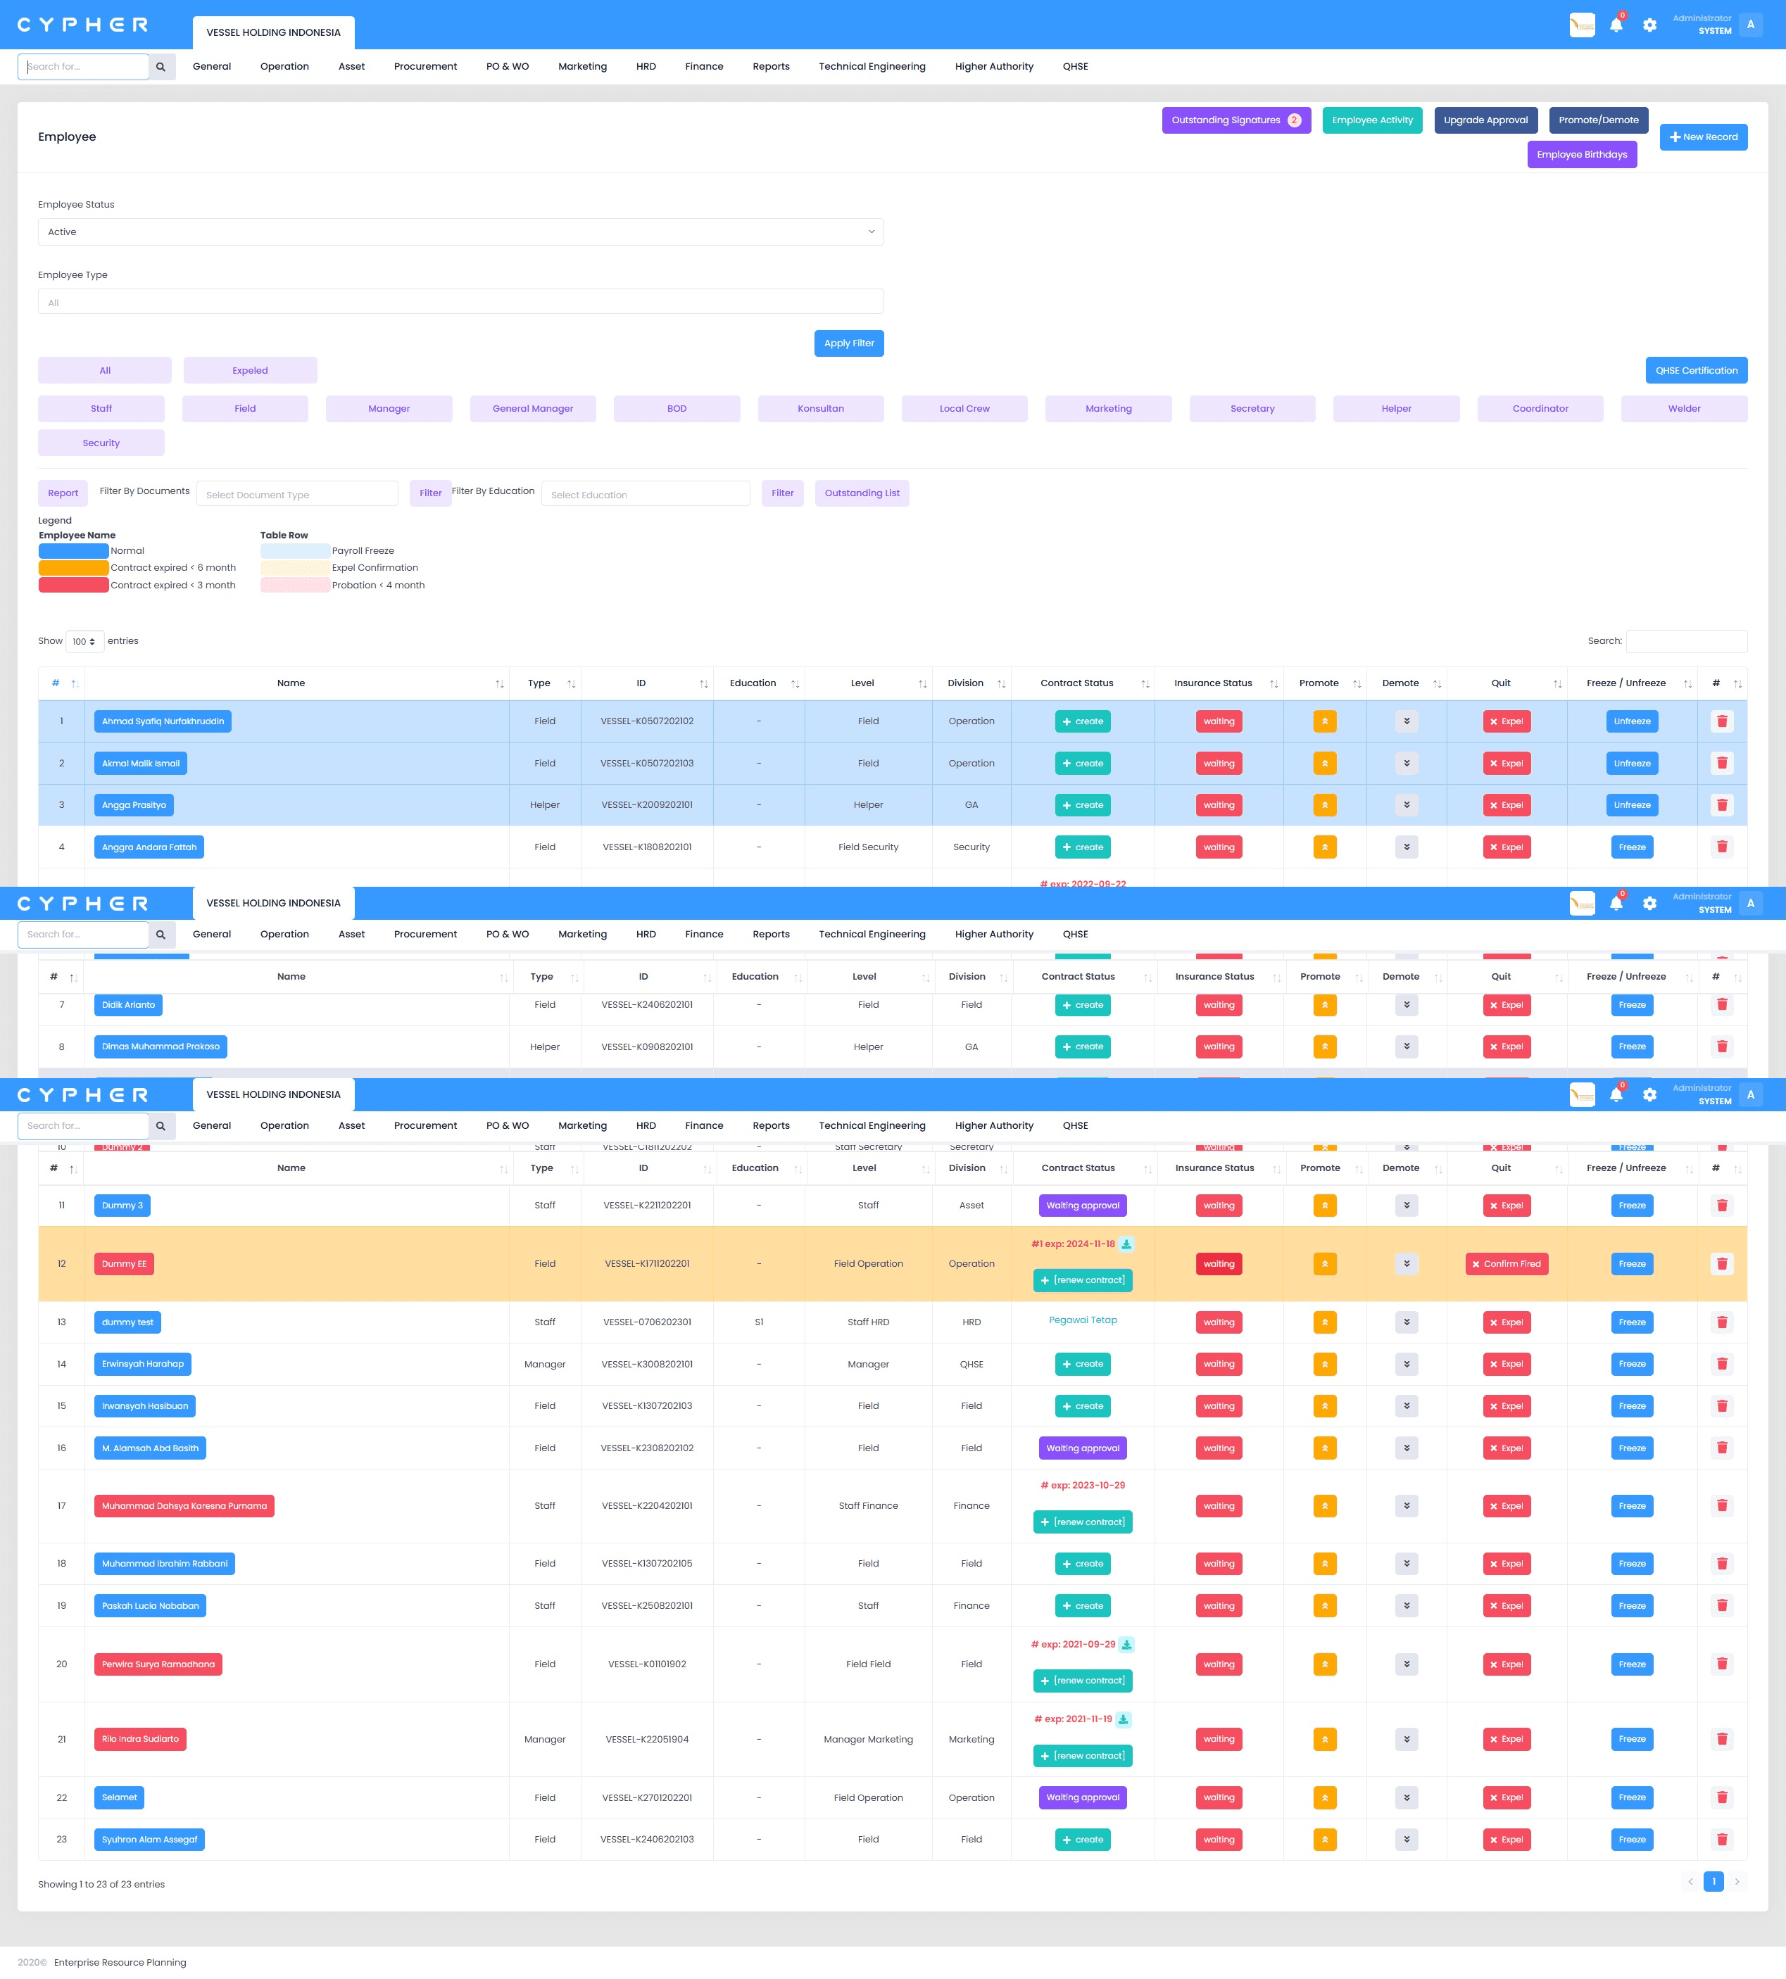Open the Outstanding Signatures list

[x=1236, y=120]
